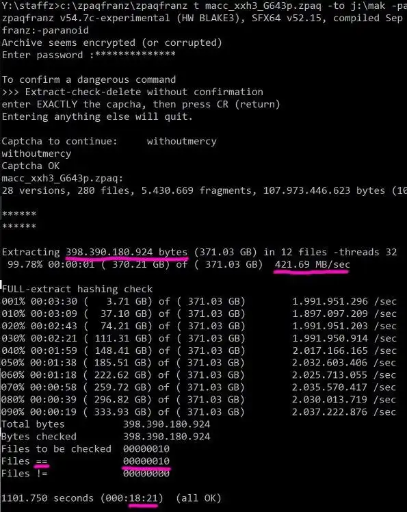Click the 'Bytes checked' row

106,437
